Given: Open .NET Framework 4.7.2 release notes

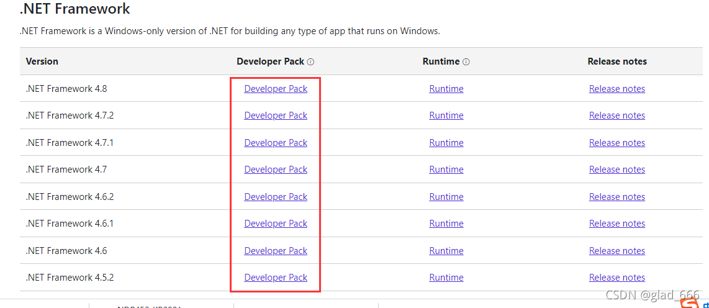Looking at the screenshot, I should click(616, 115).
